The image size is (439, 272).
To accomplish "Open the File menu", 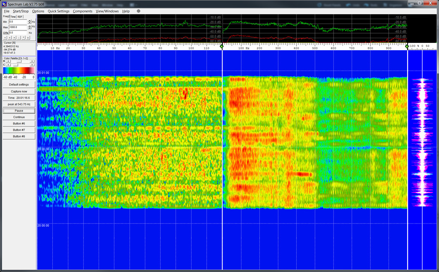I will tap(7, 11).
